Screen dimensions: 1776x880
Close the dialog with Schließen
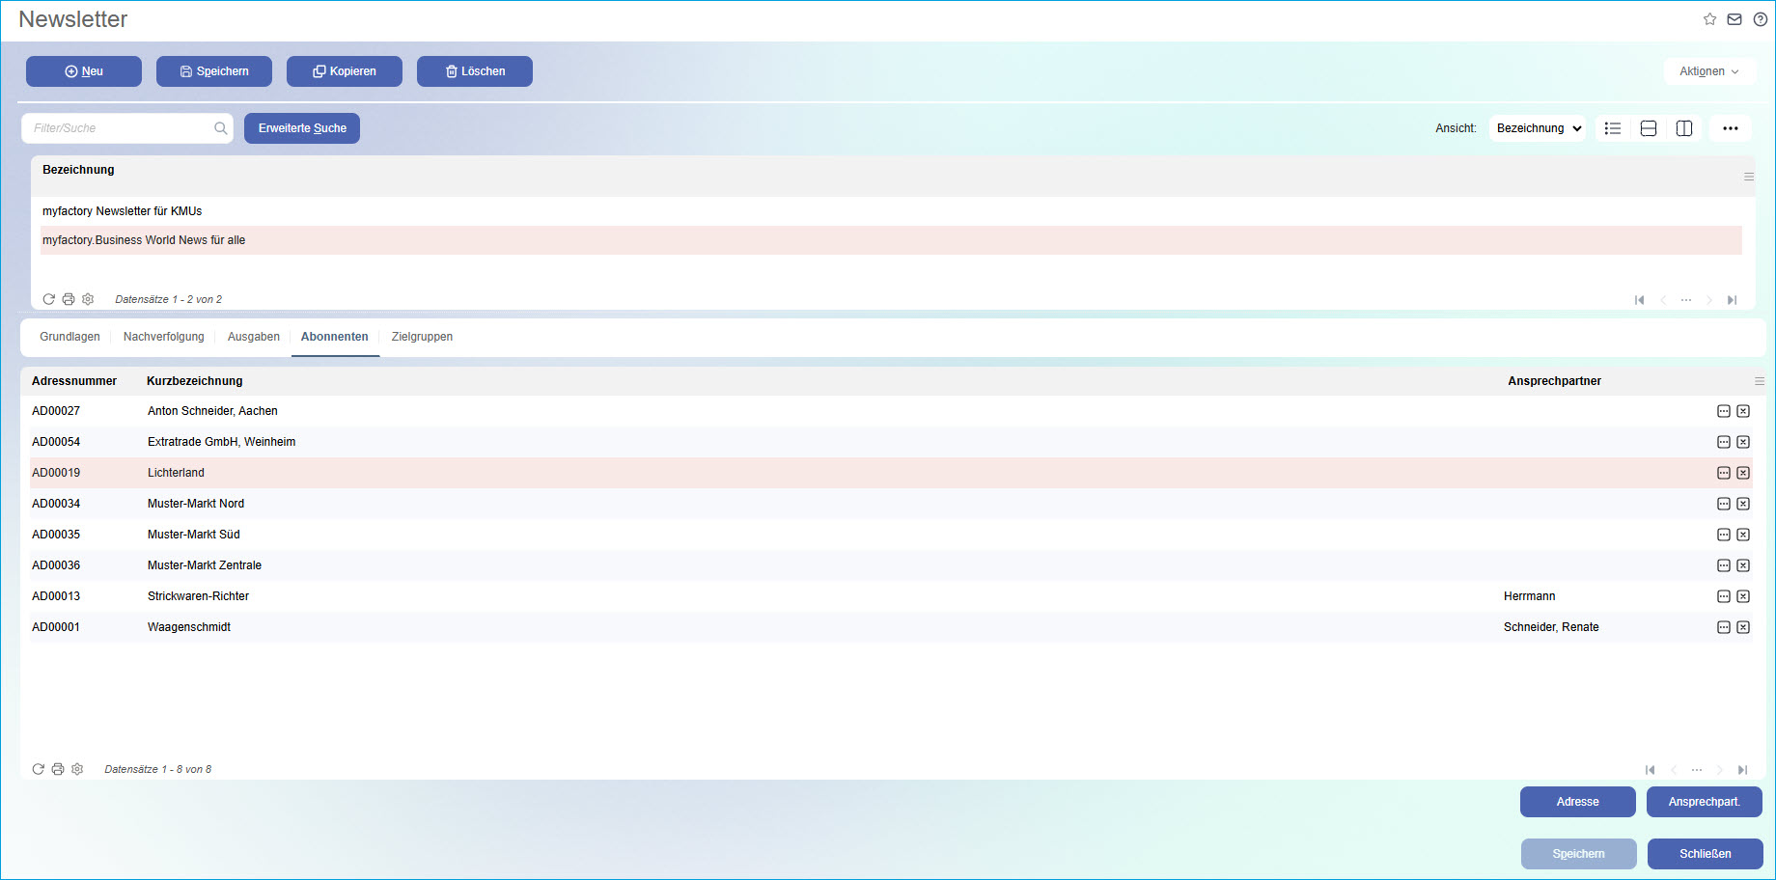1706,854
